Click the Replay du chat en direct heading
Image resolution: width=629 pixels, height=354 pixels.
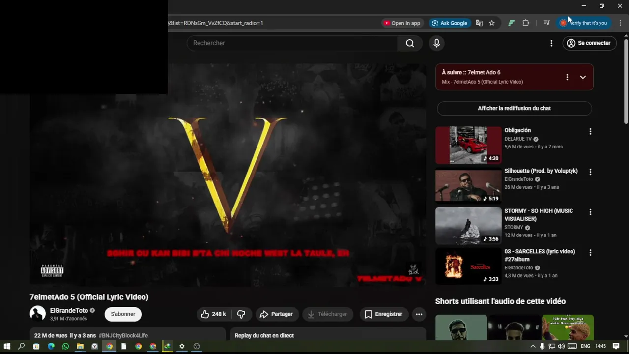[264, 335]
